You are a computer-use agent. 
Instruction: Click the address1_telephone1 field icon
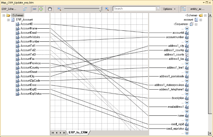(187, 89)
